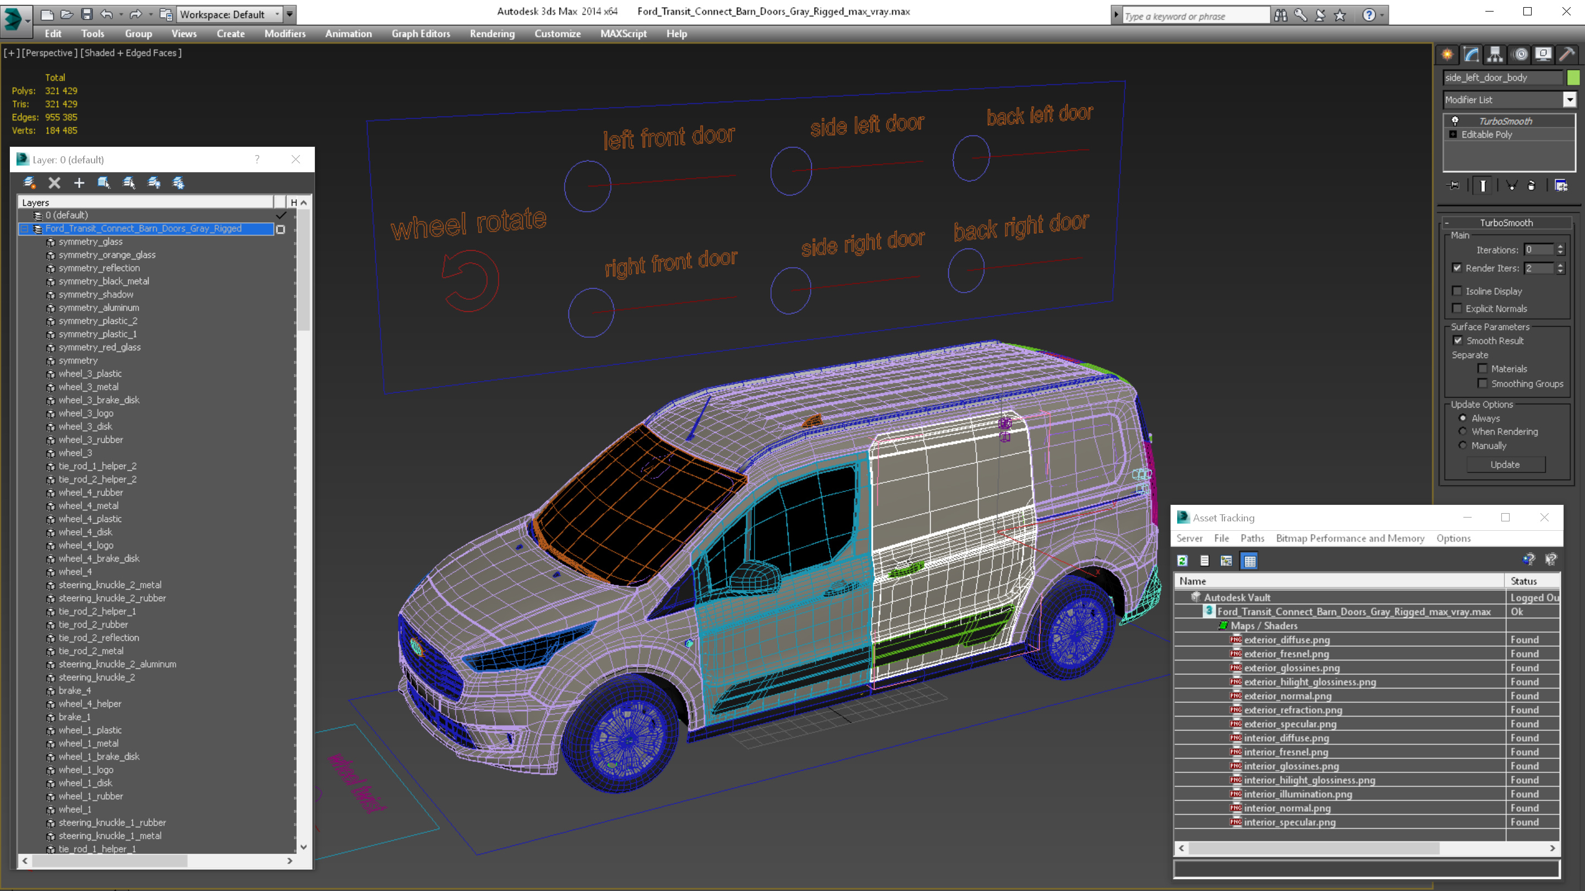Click the binoculars search icon in title bar

click(x=1281, y=15)
